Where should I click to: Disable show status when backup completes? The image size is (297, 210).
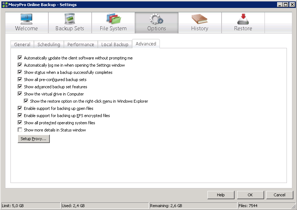[20, 72]
